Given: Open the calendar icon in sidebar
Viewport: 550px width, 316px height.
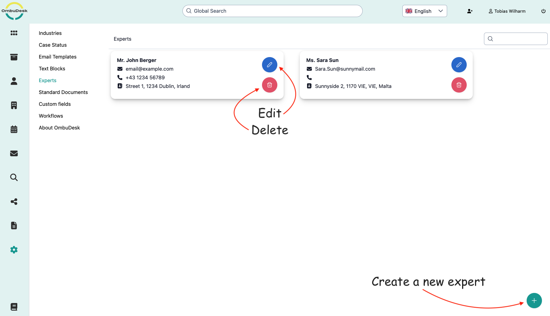Looking at the screenshot, I should point(14,129).
